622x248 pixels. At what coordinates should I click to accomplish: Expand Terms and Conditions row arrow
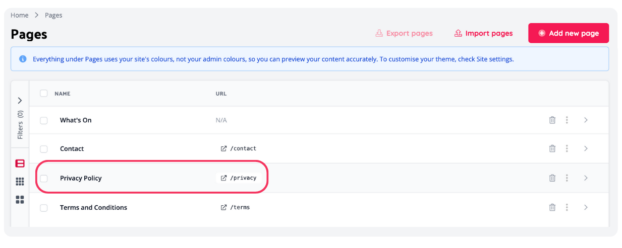pyautogui.click(x=586, y=207)
